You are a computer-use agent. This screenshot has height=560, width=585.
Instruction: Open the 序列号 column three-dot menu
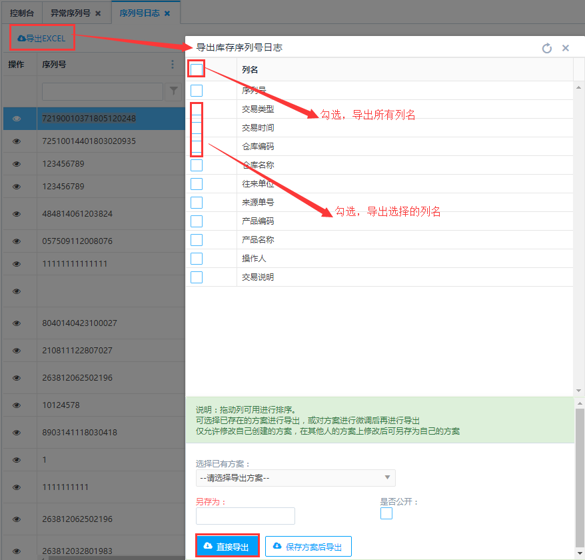tap(173, 65)
